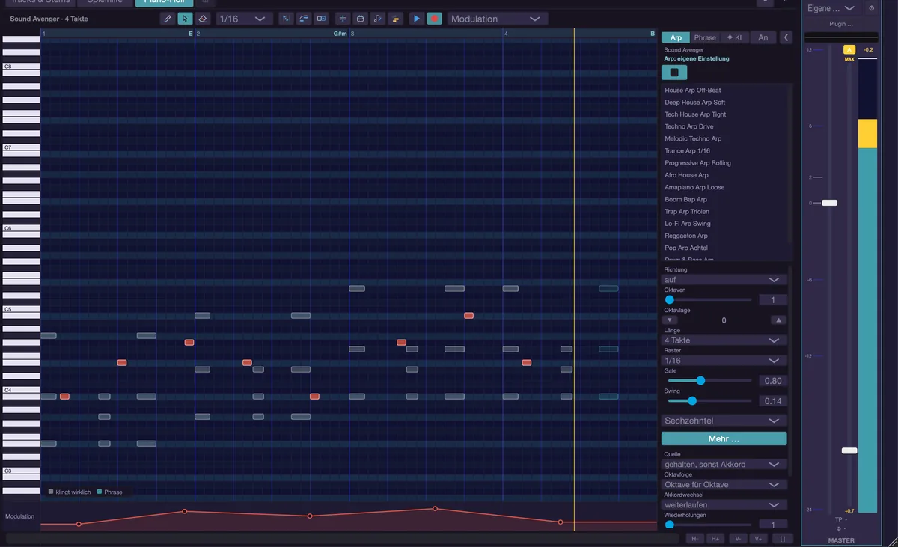The height and width of the screenshot is (547, 898).
Task: Click the V- button
Action: click(x=738, y=538)
